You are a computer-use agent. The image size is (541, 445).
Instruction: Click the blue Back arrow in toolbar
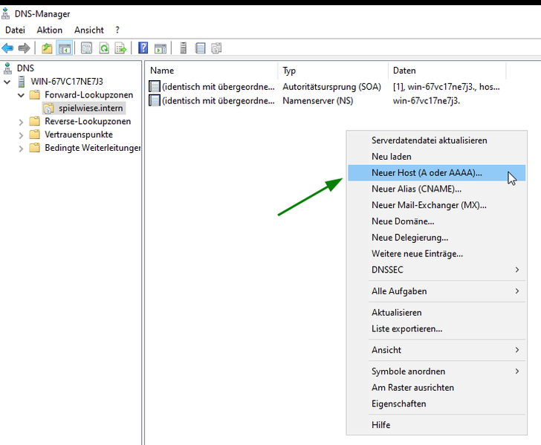(x=7, y=48)
